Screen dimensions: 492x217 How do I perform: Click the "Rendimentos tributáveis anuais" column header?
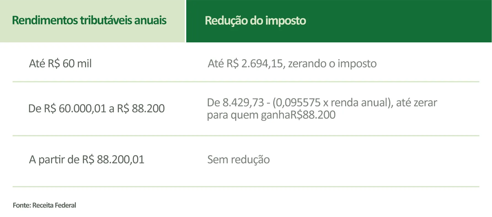pos(89,20)
